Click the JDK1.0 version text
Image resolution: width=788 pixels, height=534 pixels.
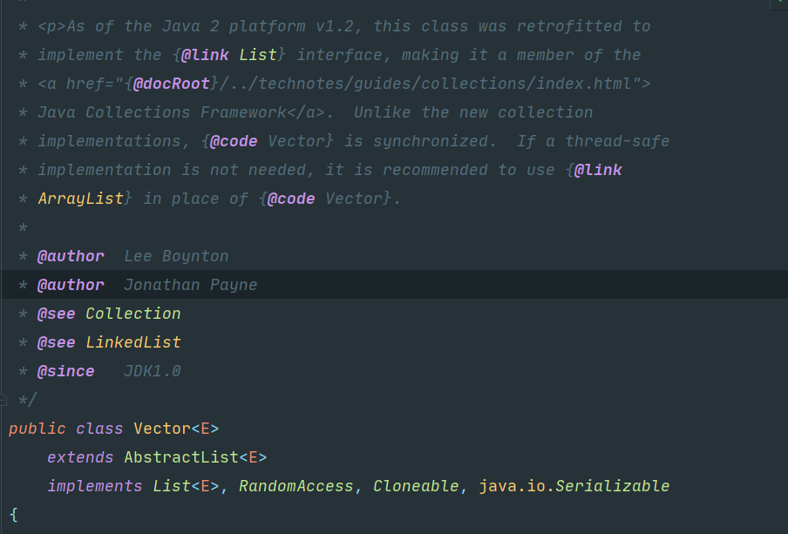point(153,371)
